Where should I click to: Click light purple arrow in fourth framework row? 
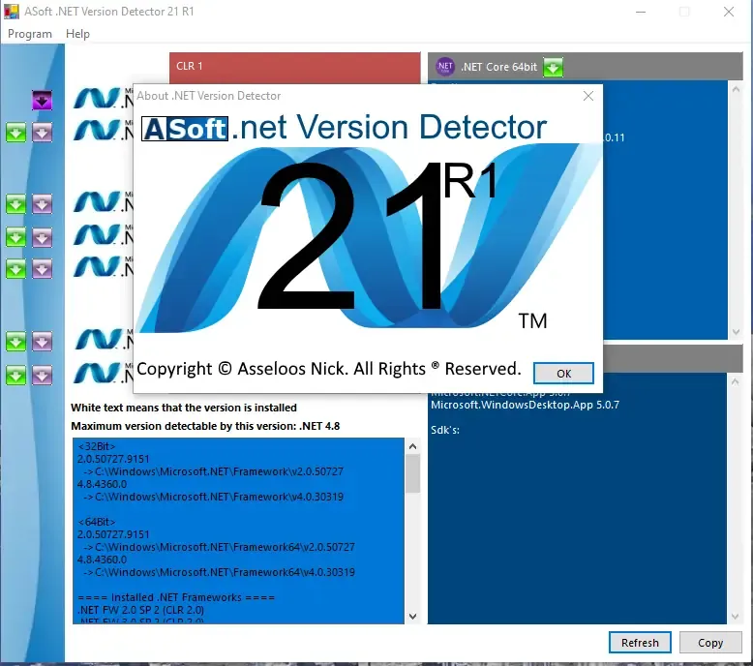pos(43,237)
